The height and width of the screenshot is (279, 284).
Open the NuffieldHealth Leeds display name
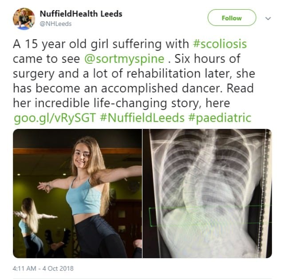click(81, 14)
